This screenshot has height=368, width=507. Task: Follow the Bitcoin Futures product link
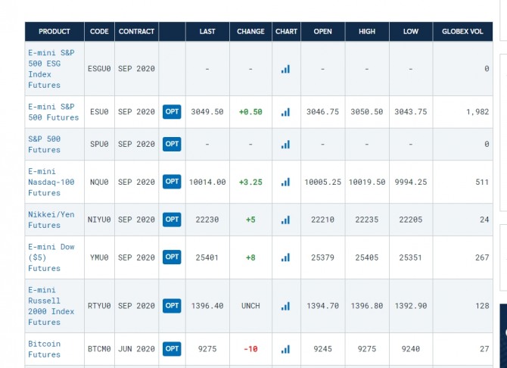coord(44,349)
